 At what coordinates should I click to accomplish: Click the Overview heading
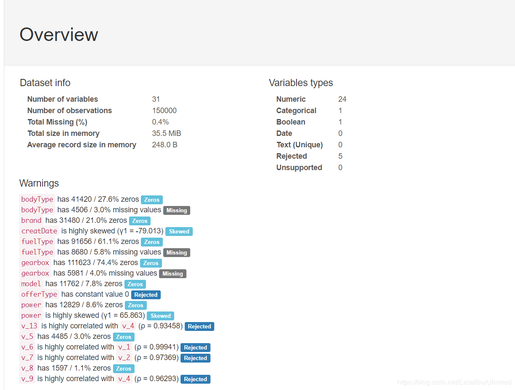(59, 34)
